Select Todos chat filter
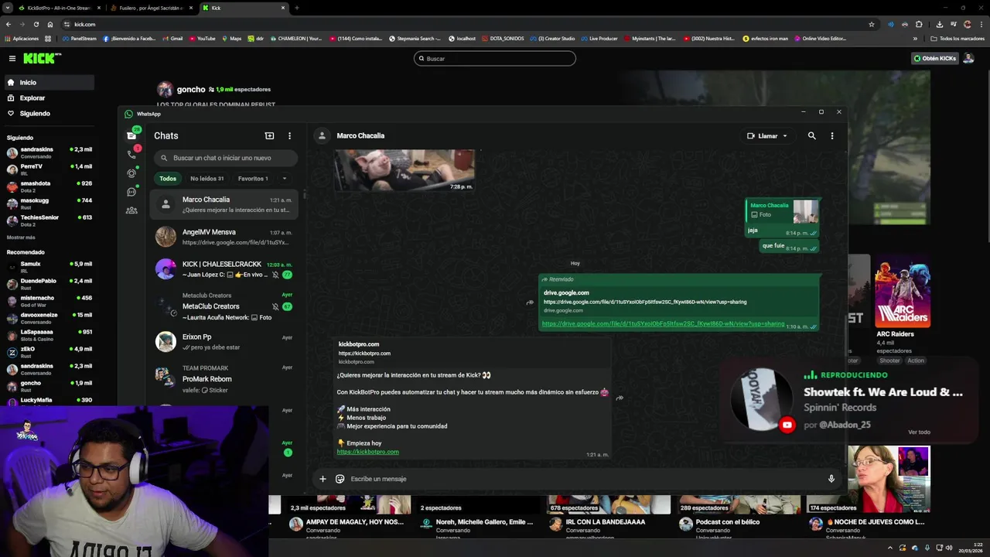 pyautogui.click(x=168, y=179)
